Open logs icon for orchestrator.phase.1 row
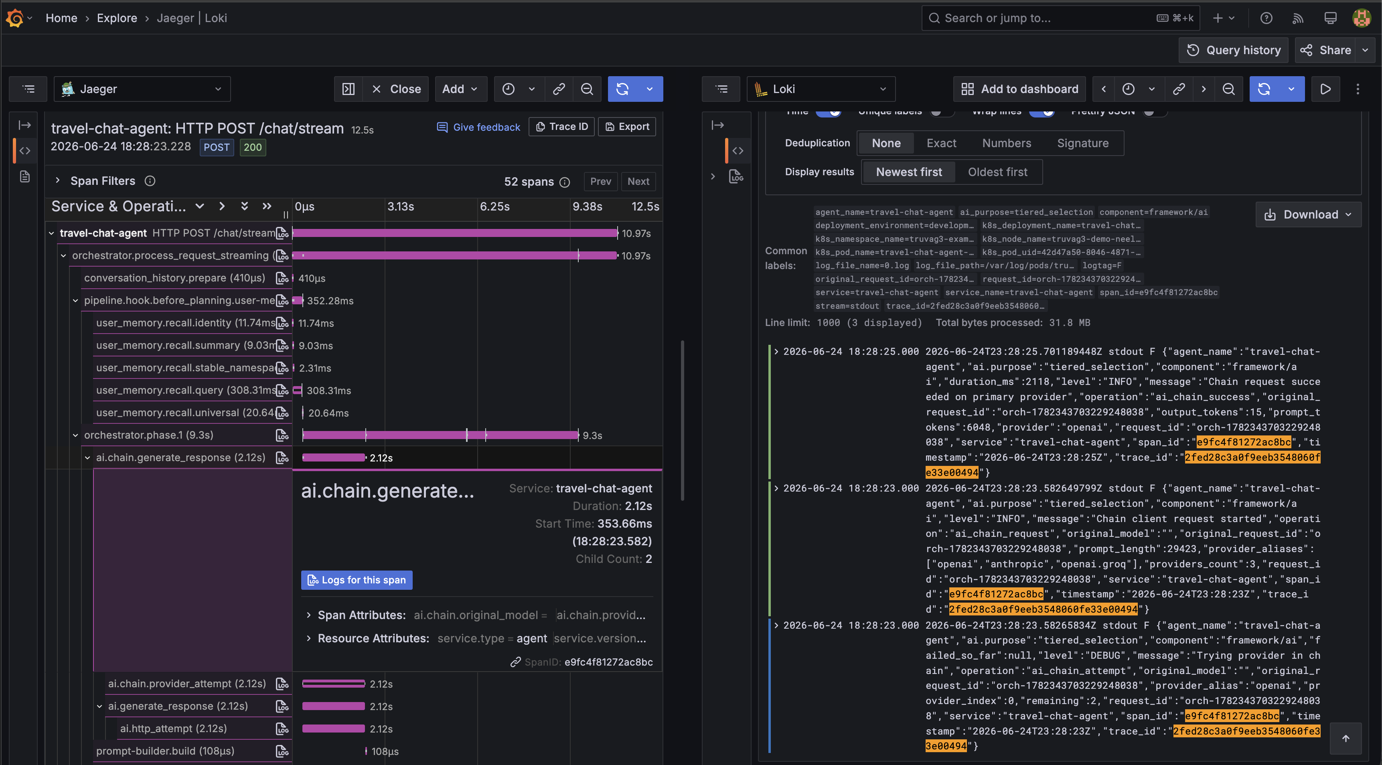 coord(282,435)
